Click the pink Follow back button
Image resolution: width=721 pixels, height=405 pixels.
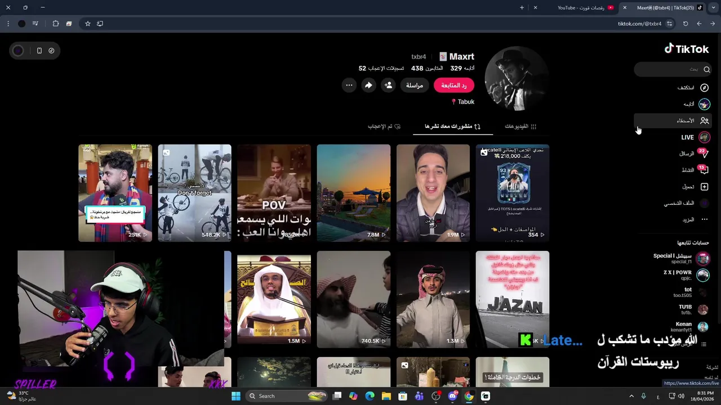[454, 85]
